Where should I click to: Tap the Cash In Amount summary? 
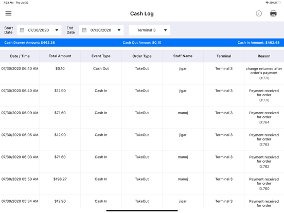pyautogui.click(x=258, y=43)
